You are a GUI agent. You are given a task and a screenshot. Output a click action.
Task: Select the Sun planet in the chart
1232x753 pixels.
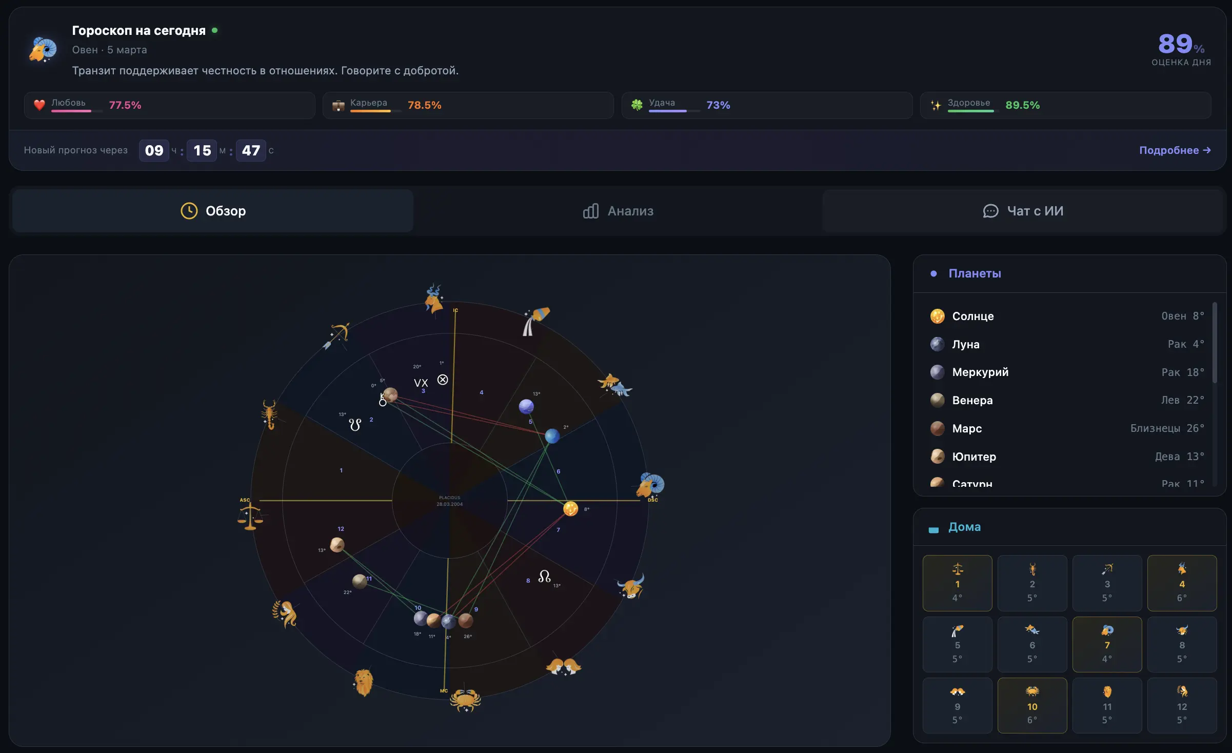pos(570,508)
